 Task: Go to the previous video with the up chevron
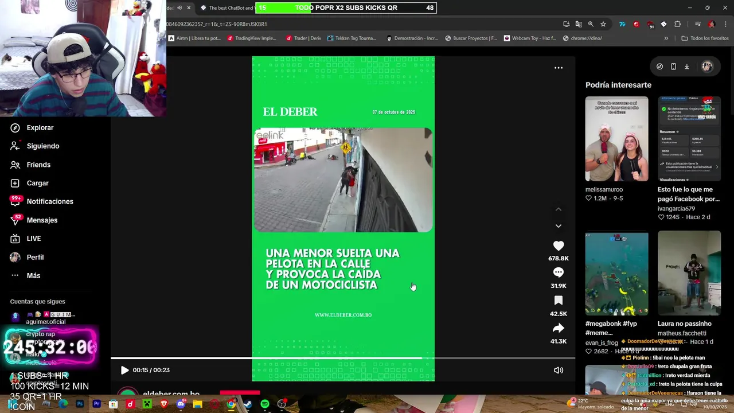[x=559, y=209]
